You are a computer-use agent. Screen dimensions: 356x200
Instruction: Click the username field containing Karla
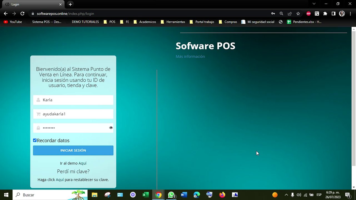point(73,100)
